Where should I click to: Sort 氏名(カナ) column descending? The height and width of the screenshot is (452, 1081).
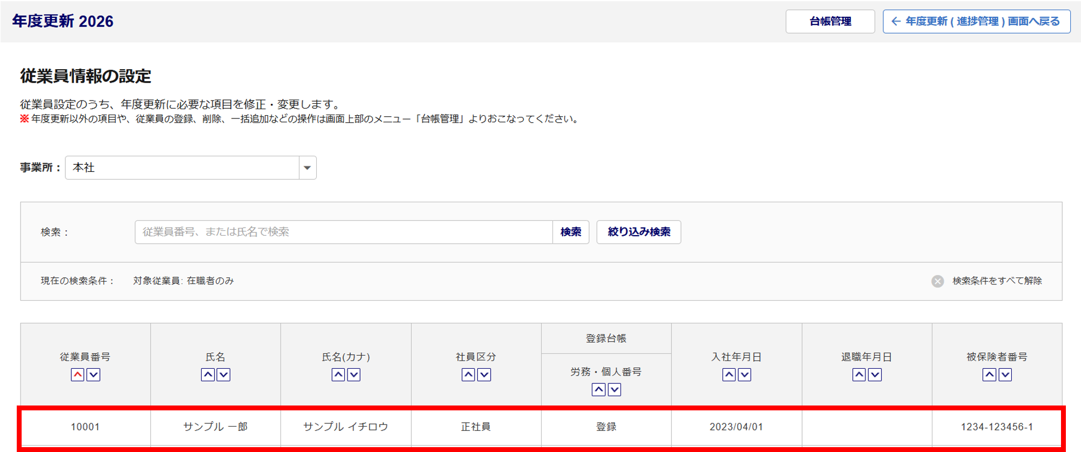[x=354, y=375]
